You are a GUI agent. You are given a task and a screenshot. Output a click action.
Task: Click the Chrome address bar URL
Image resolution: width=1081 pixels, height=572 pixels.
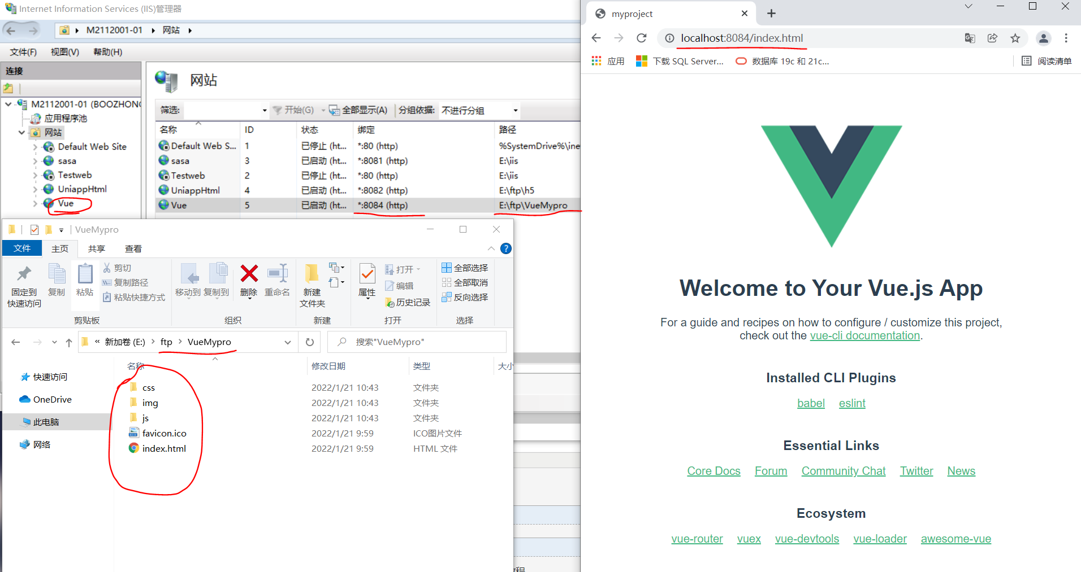(742, 38)
